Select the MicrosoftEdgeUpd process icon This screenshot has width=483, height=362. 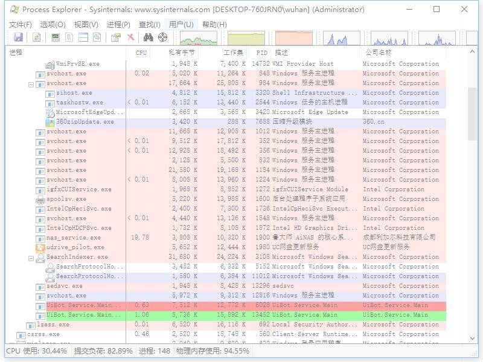[x=50, y=113]
